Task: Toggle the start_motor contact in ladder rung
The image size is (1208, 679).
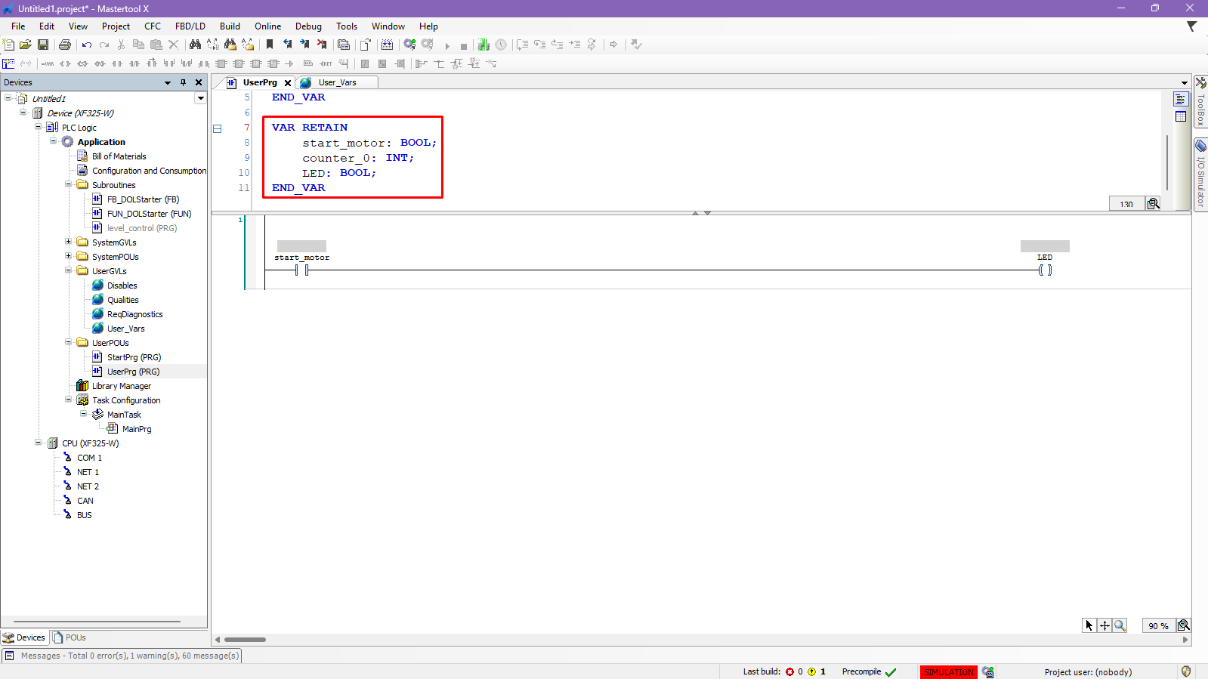Action: tap(301, 270)
